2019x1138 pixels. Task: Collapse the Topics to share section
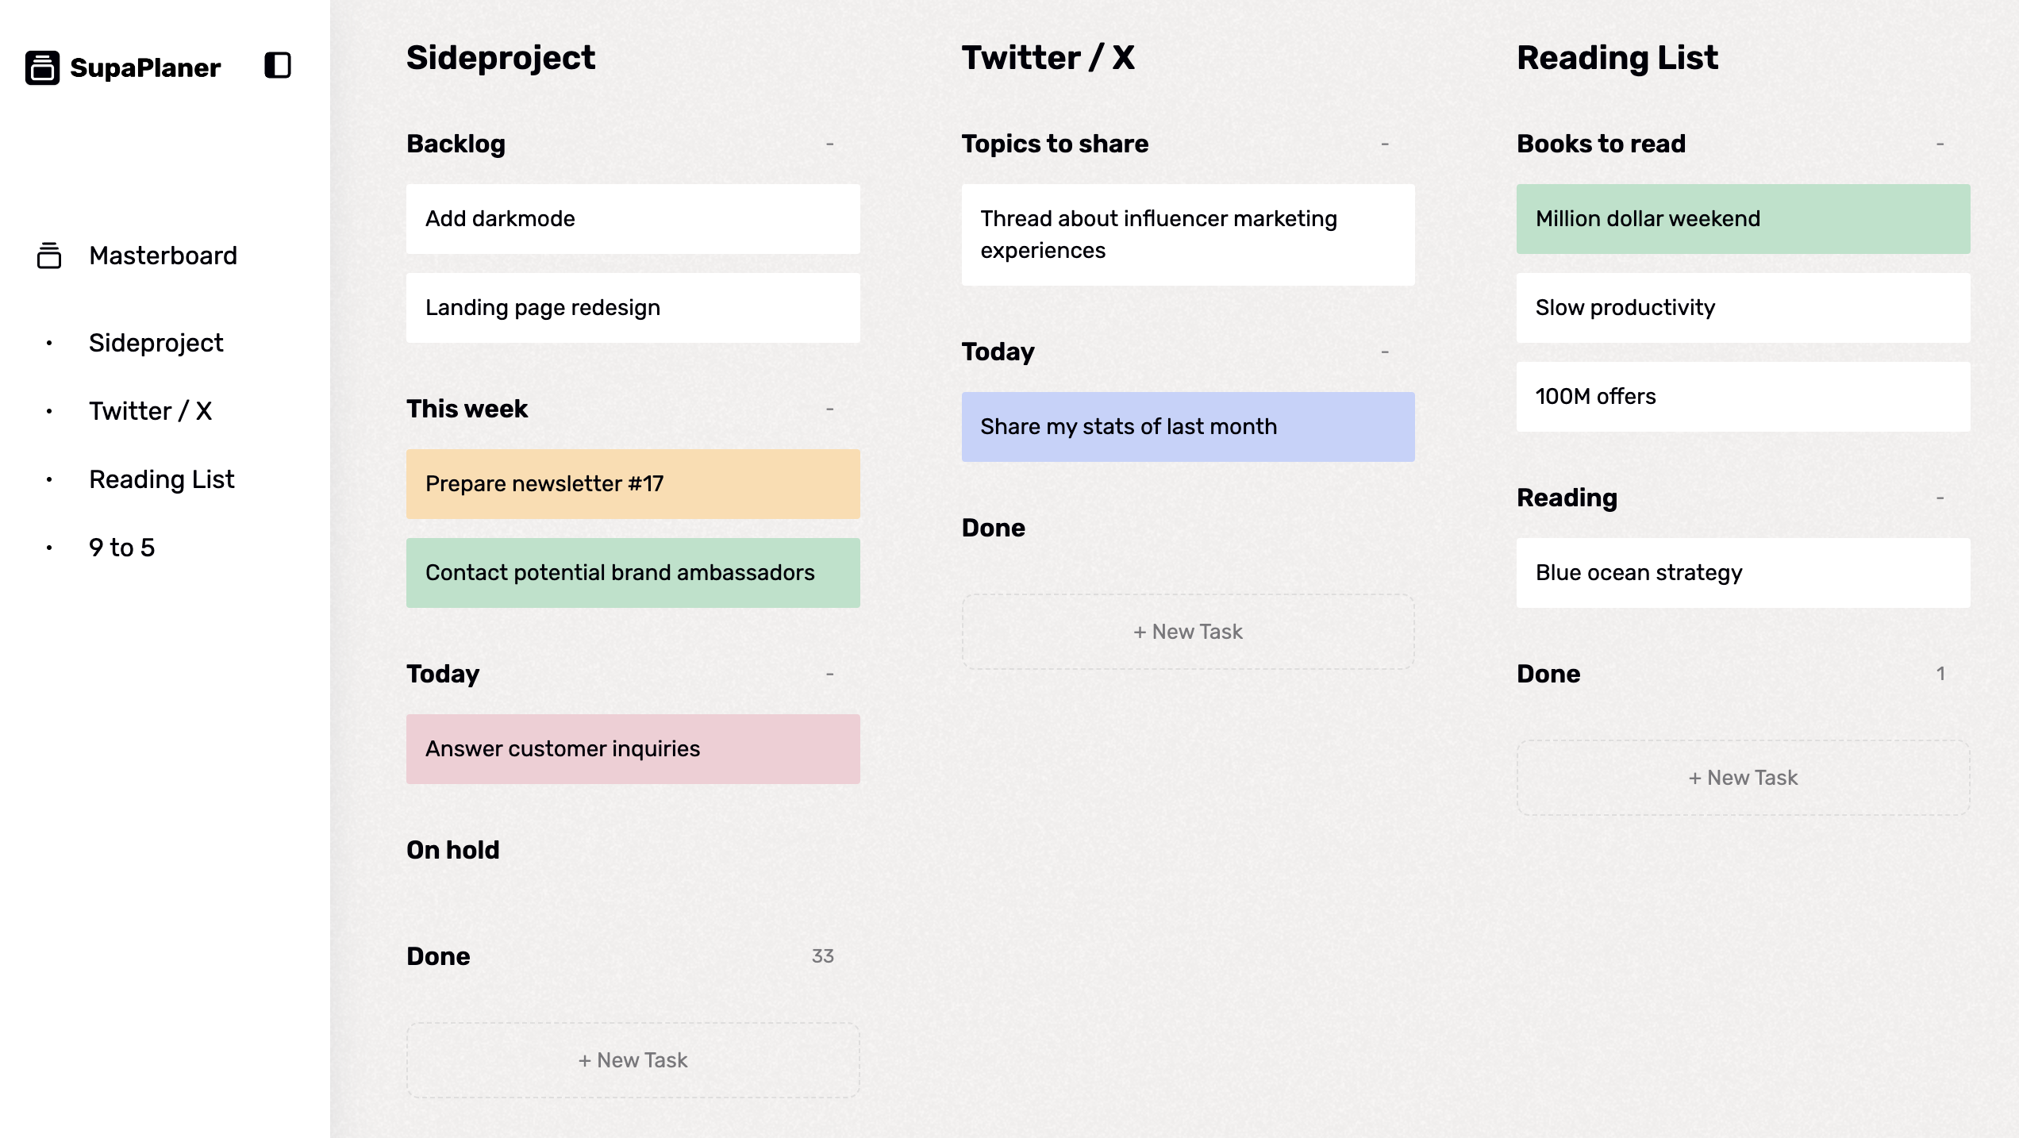point(1385,144)
